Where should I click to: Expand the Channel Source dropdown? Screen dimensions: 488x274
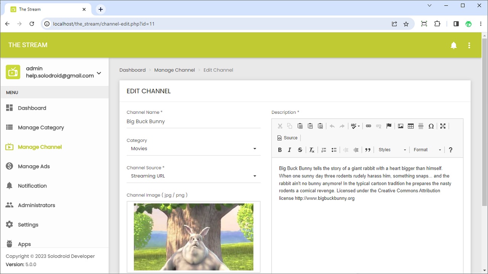point(194,176)
